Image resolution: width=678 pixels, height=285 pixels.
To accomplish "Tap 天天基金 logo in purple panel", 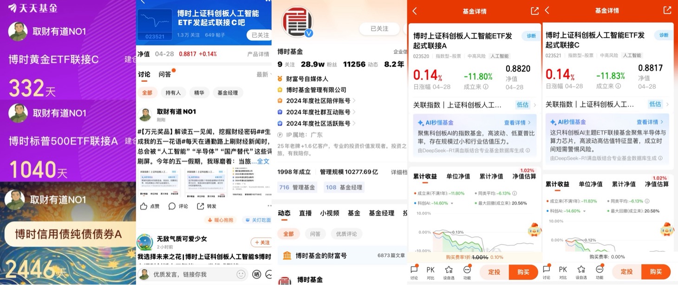I will [33, 8].
